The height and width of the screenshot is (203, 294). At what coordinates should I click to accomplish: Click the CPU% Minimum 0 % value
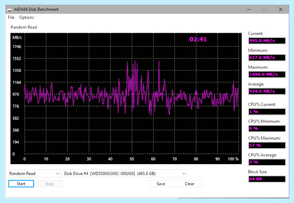[x=267, y=128]
